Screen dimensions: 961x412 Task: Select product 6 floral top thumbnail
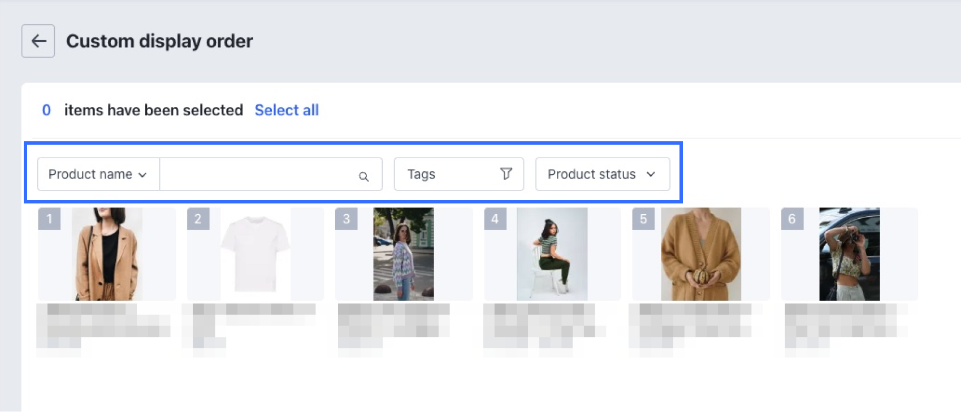pos(850,254)
